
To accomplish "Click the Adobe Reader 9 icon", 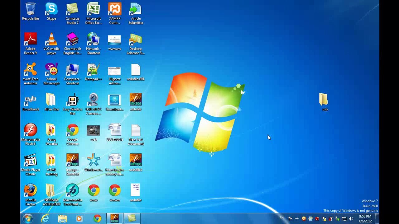I will point(31,44).
